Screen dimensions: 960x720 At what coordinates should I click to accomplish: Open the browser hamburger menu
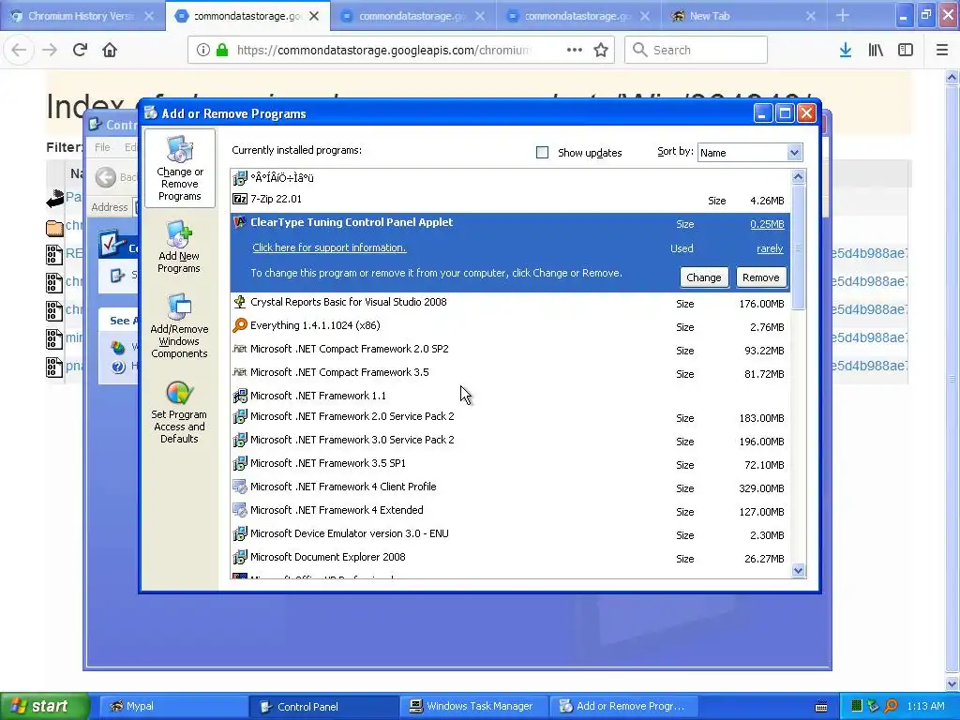click(942, 50)
